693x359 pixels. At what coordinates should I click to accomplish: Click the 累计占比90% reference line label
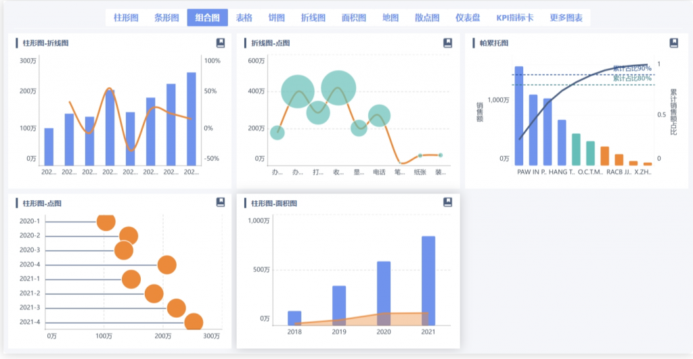(632, 68)
